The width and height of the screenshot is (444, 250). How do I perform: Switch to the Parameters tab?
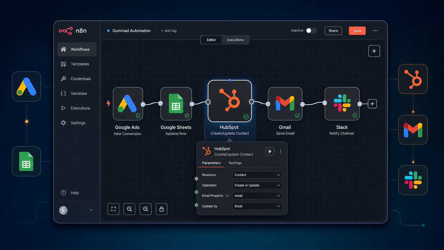(x=211, y=163)
